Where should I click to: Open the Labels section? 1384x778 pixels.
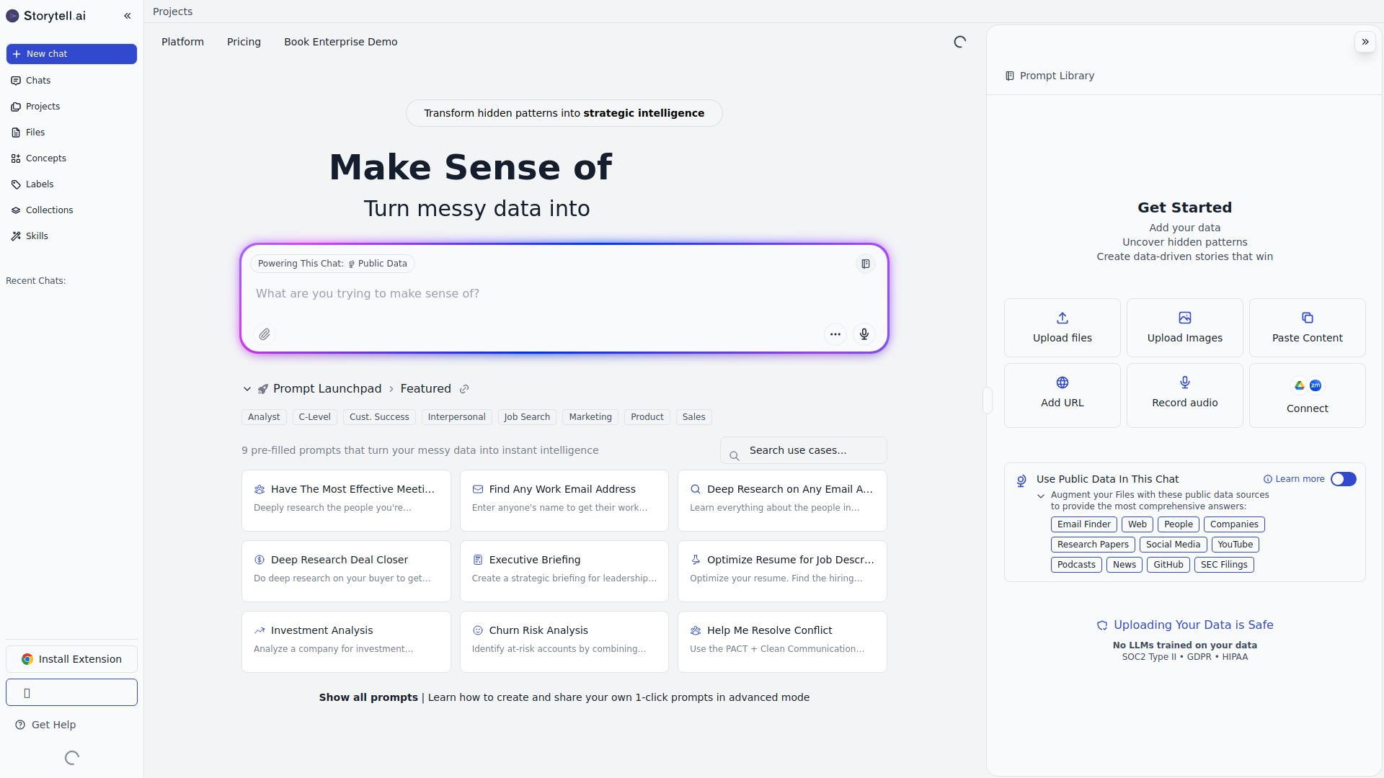click(40, 184)
